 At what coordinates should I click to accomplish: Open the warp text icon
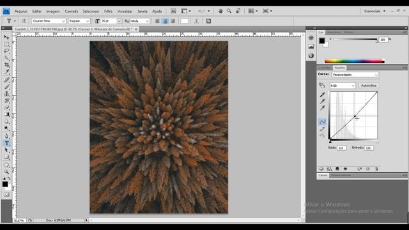196,21
